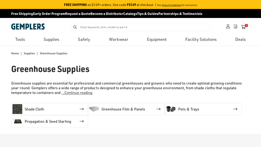Click the Gemplers logo
Screen dimensions: 261x147
[x=28, y=27]
